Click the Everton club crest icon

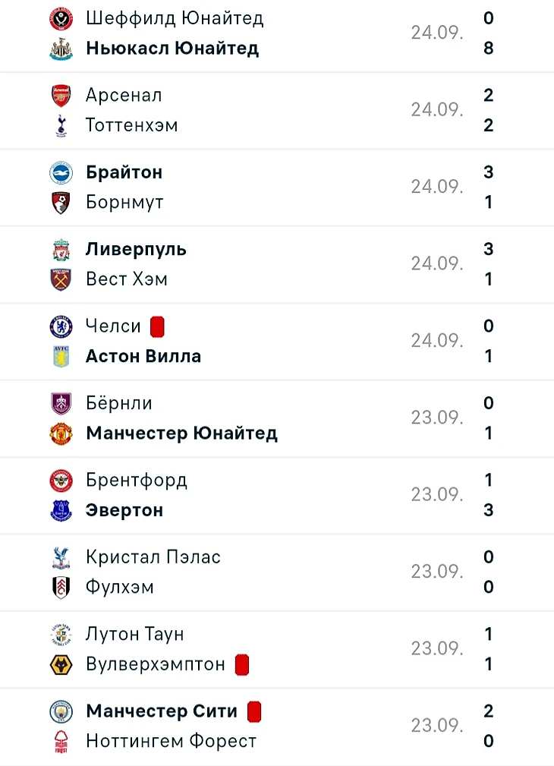(x=61, y=511)
